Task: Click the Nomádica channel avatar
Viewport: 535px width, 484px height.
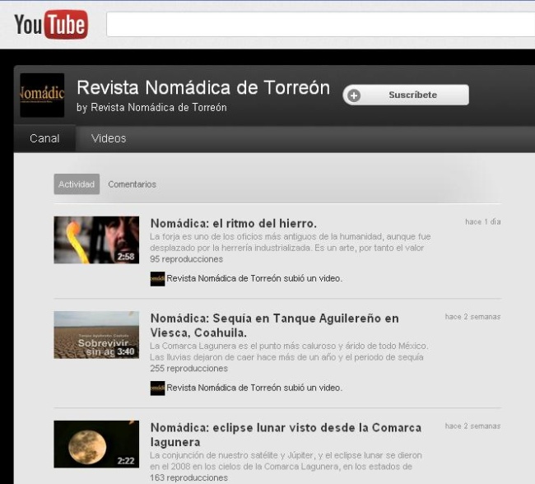Action: pos(42,95)
